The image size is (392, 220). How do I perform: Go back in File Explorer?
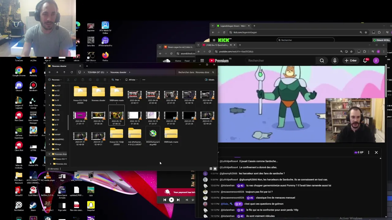pyautogui.click(x=50, y=72)
